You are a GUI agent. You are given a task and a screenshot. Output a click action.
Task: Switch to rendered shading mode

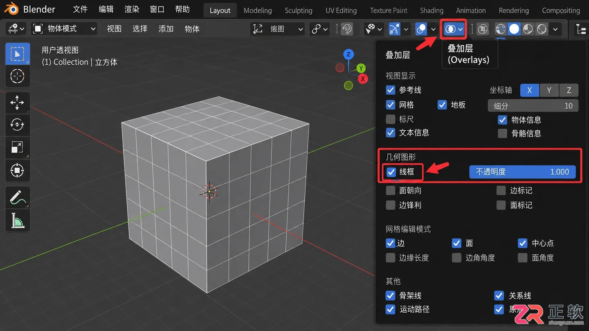(542, 29)
